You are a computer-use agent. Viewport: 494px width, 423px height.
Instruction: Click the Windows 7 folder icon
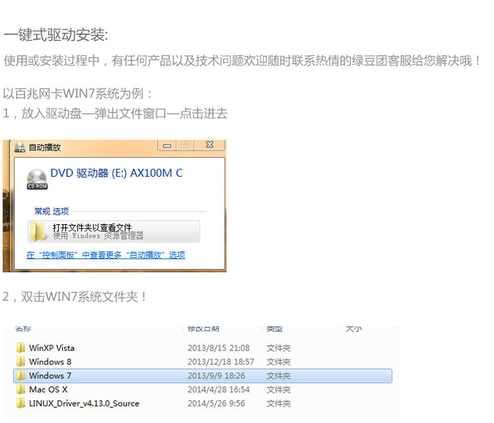click(21, 376)
